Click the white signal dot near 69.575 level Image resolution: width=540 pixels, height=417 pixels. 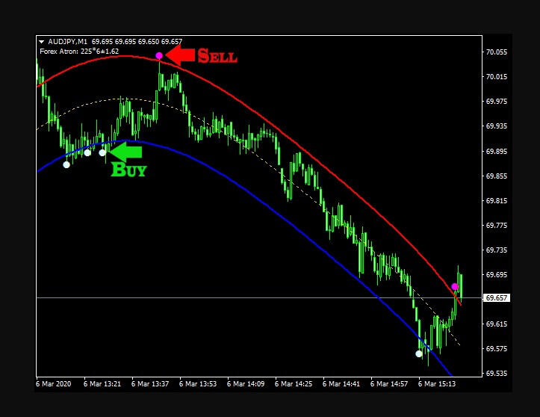(x=419, y=353)
